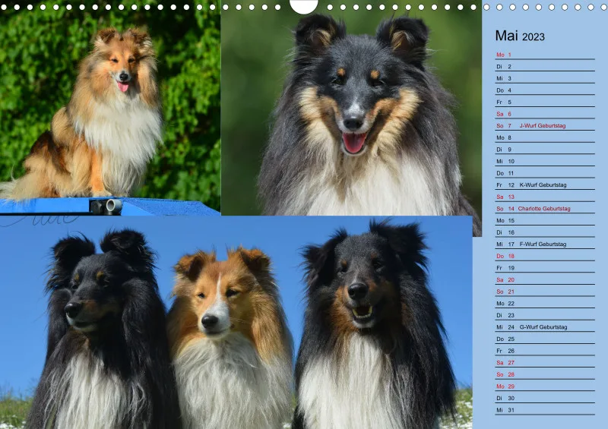Select the 'F-Wurf Geburtstag' entry on Mi 17

pos(543,244)
